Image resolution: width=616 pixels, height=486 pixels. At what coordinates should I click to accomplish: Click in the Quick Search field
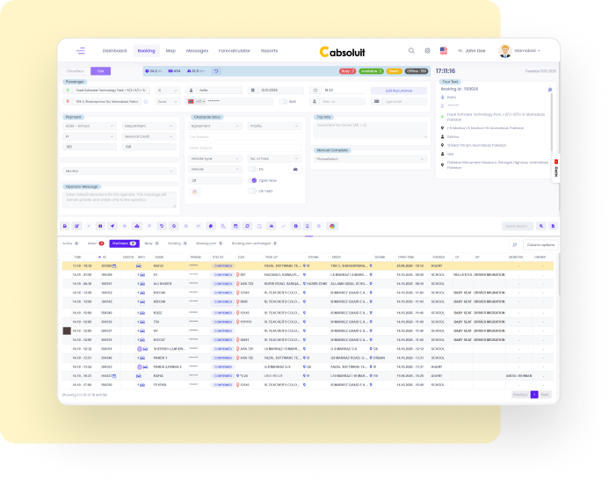click(x=518, y=226)
